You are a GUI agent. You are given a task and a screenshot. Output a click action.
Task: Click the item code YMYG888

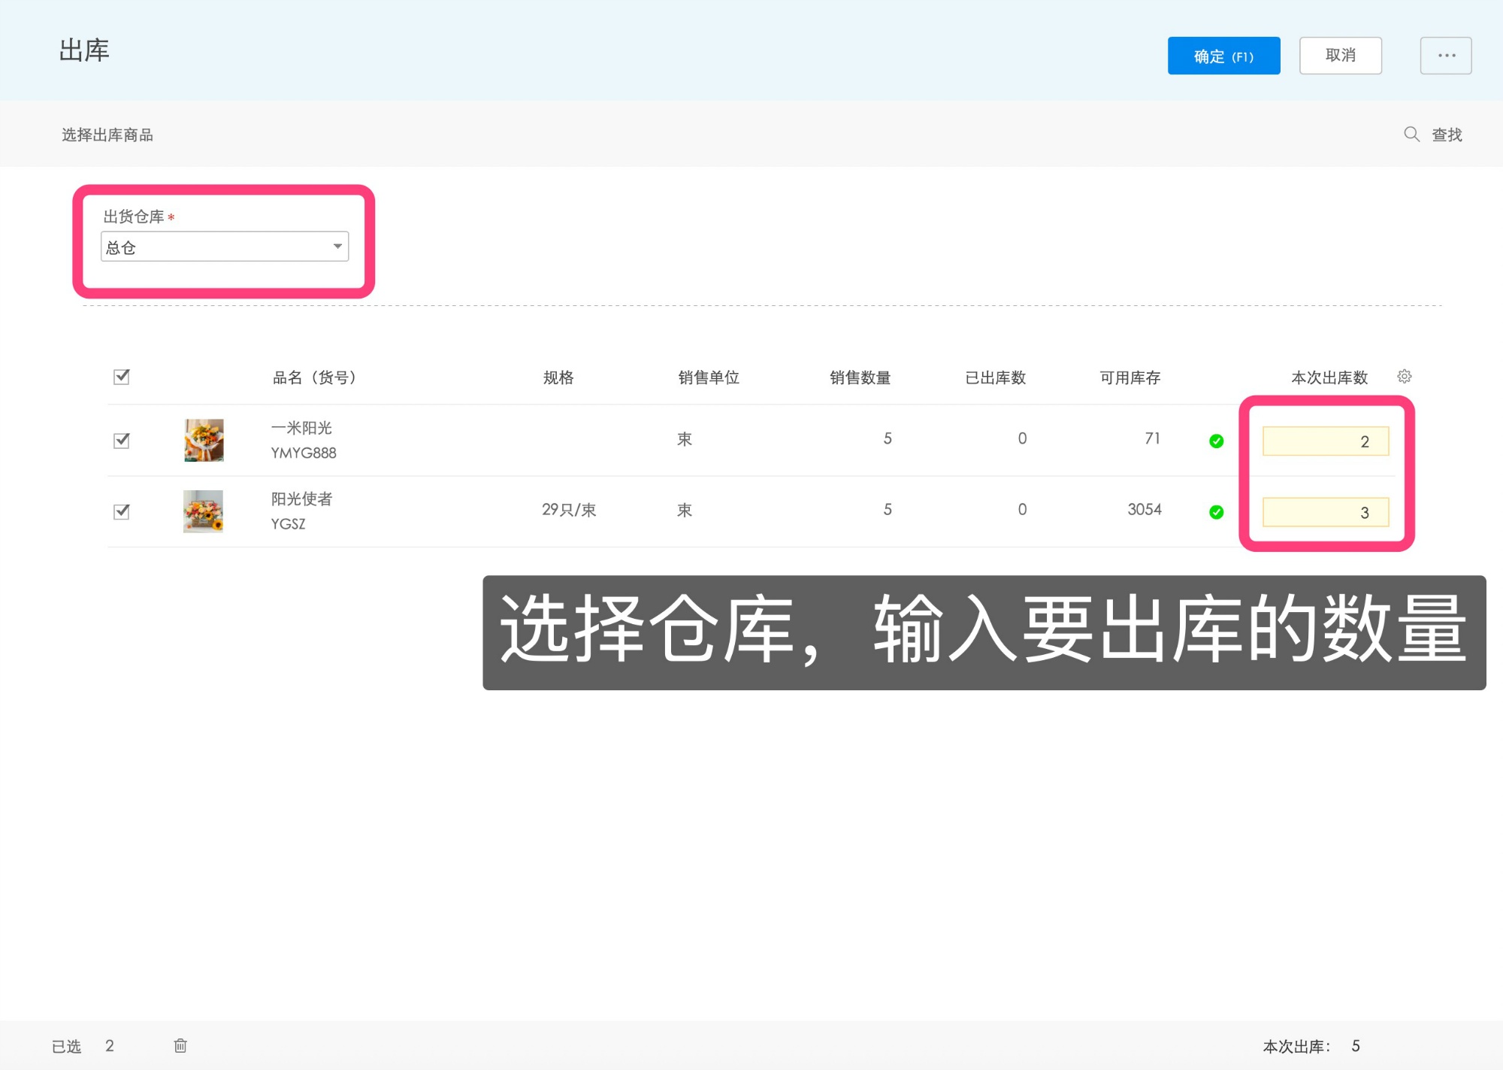coord(304,453)
